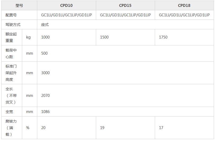215x141 pixels.
Task: Select the 座式 driving mode cell
Action: pyautogui.click(x=45, y=25)
